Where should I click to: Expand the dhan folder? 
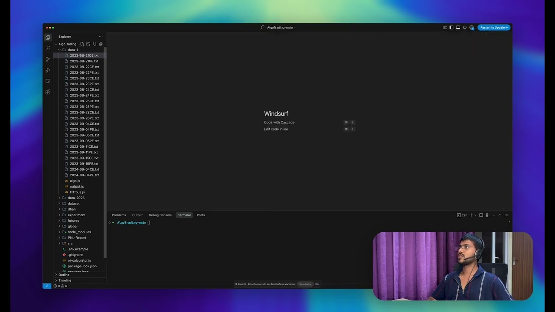point(59,209)
